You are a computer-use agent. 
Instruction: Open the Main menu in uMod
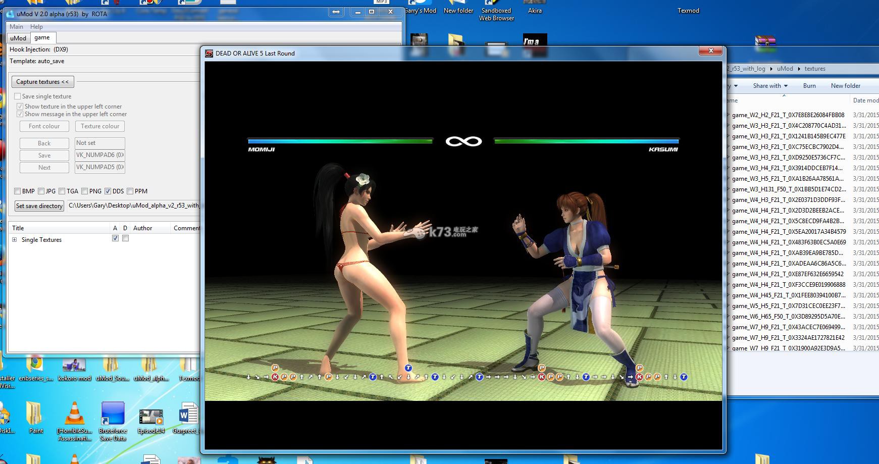click(16, 27)
